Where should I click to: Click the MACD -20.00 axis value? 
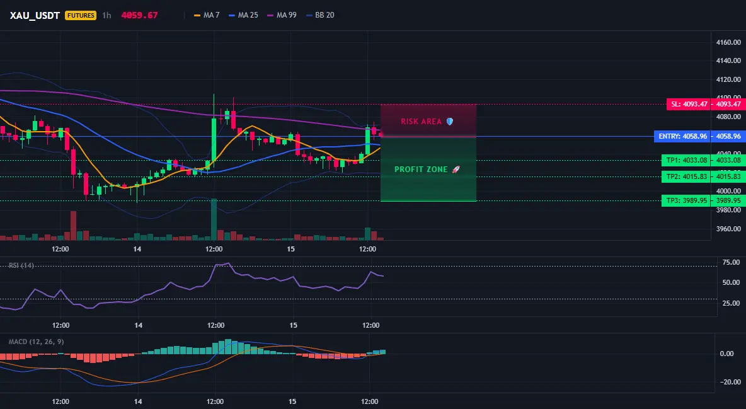(x=730, y=382)
